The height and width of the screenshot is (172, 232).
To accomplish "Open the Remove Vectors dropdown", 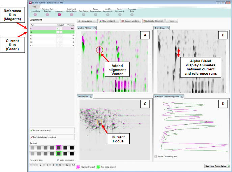I will (x=131, y=21).
